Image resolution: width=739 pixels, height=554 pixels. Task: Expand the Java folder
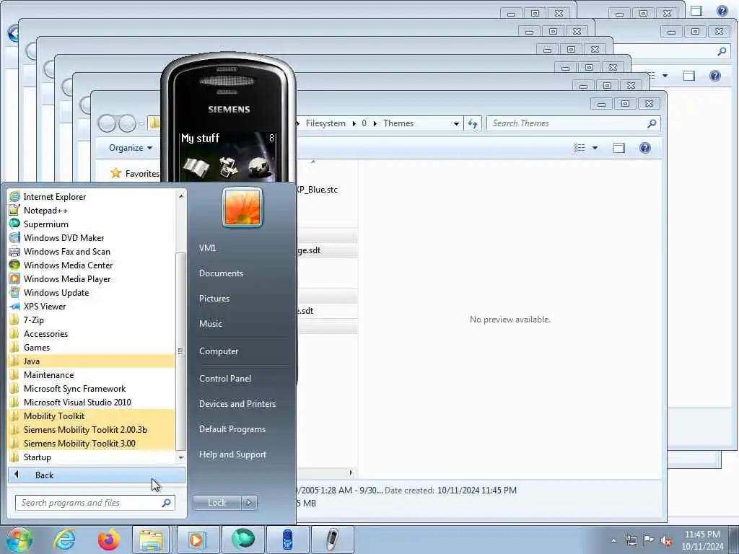click(92, 361)
